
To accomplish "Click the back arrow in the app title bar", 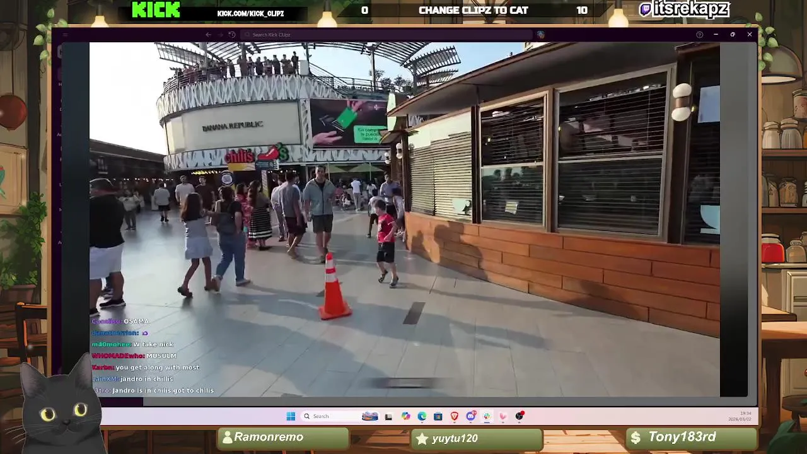I will (209, 35).
